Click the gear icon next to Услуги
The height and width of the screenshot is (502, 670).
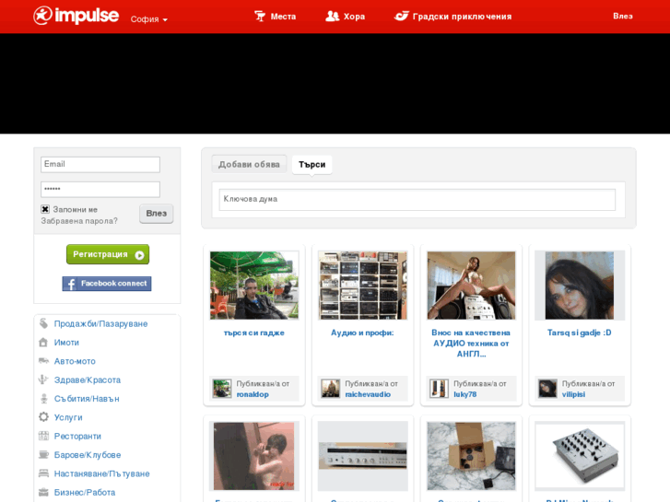(43, 417)
